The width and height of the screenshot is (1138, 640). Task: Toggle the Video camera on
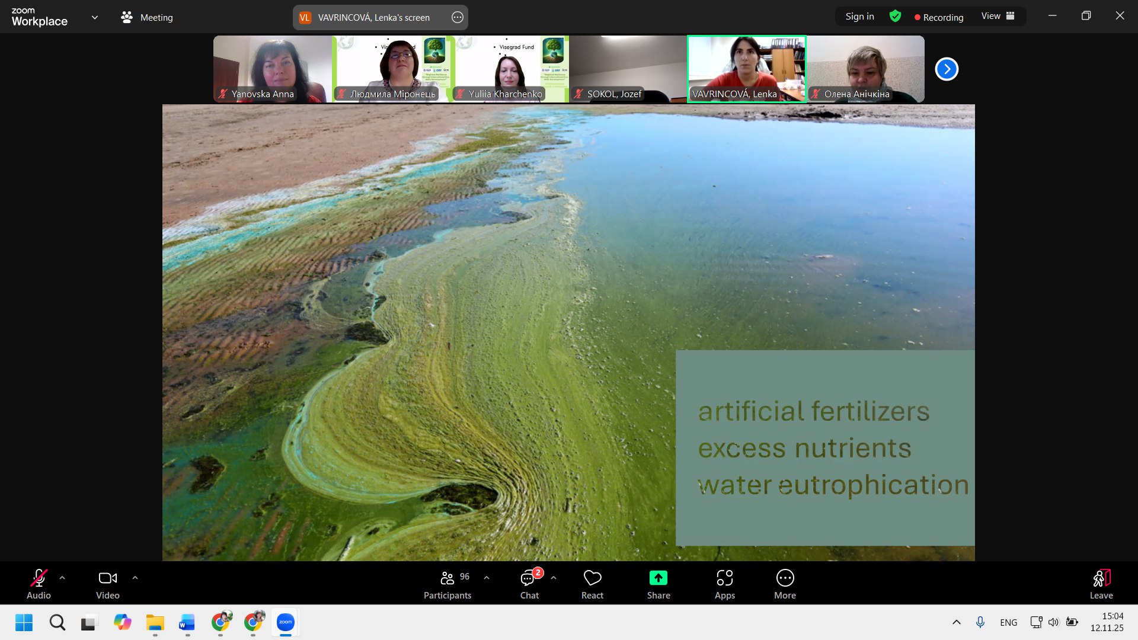pyautogui.click(x=107, y=584)
